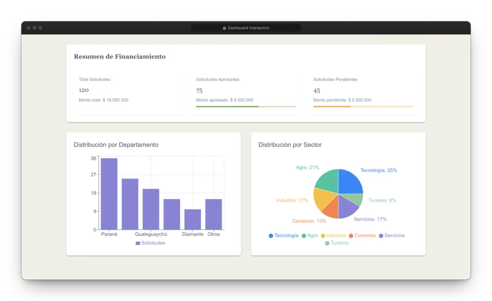
Task: Toggle Servicios legend label
Action: [394, 235]
